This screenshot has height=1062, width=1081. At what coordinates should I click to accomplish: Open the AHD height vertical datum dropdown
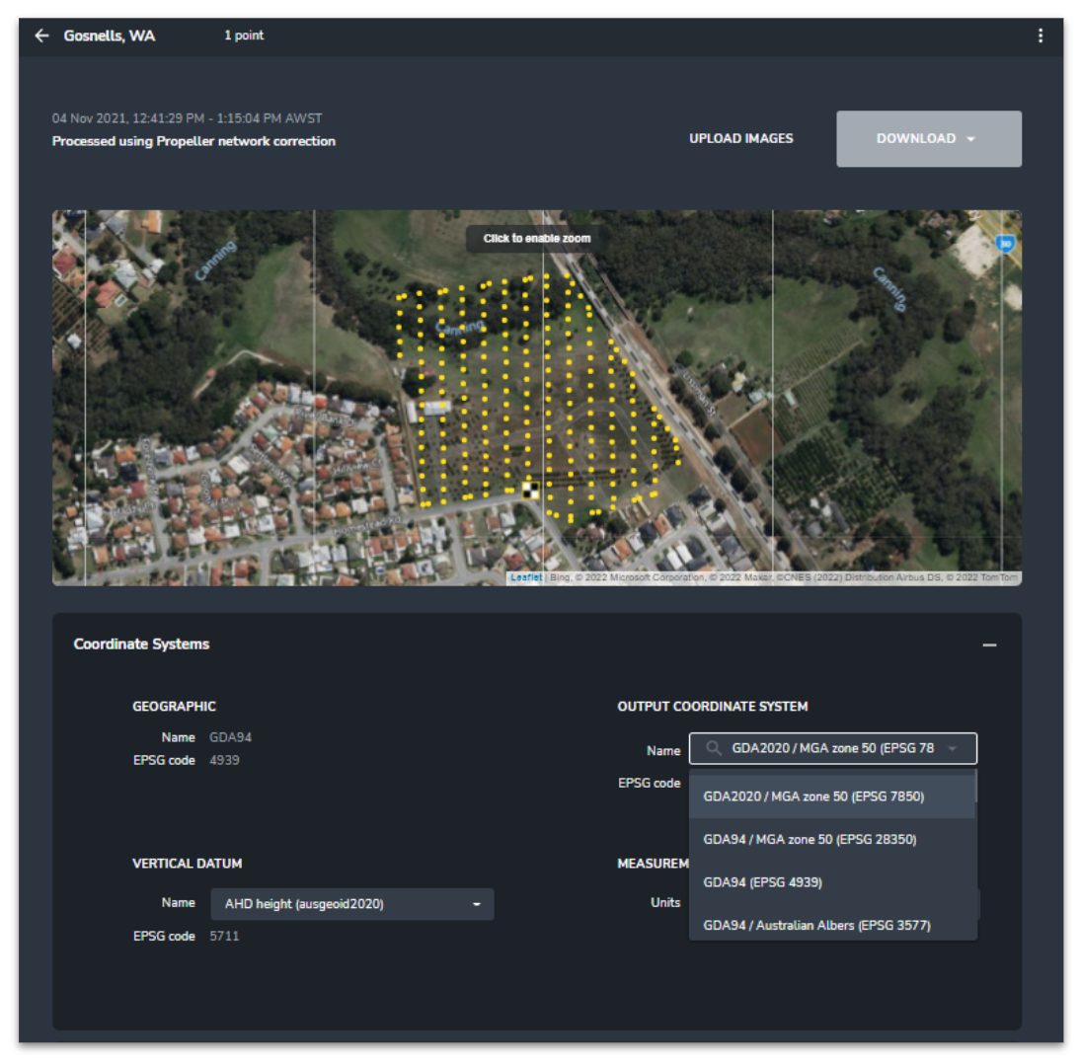point(350,903)
